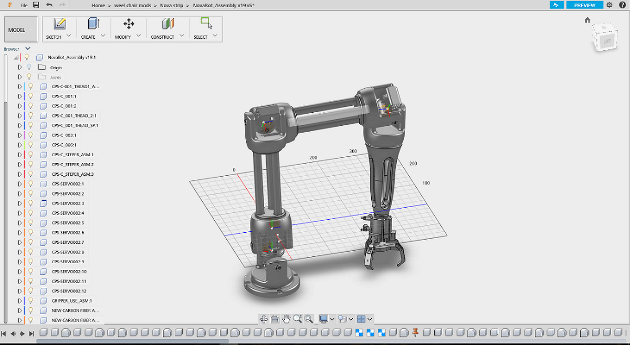Click the Save disk icon
The height and width of the screenshot is (345, 630).
click(x=36, y=5)
